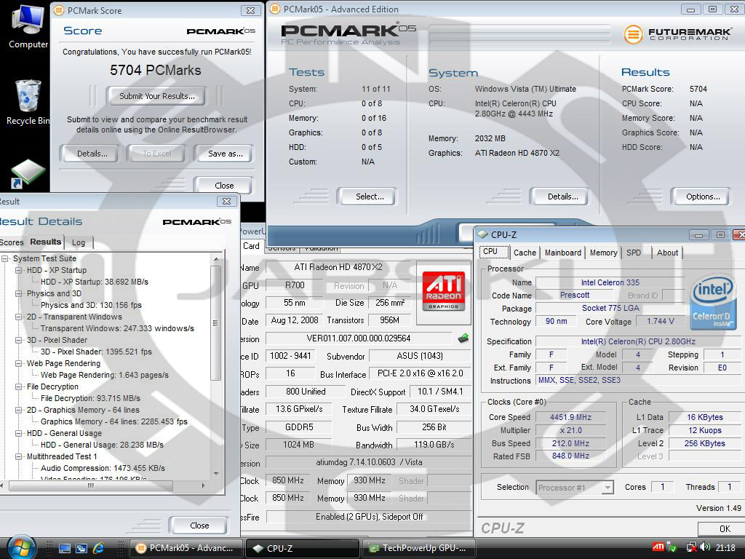
Task: Collapse the Web Page Rendering node
Action: (19, 363)
